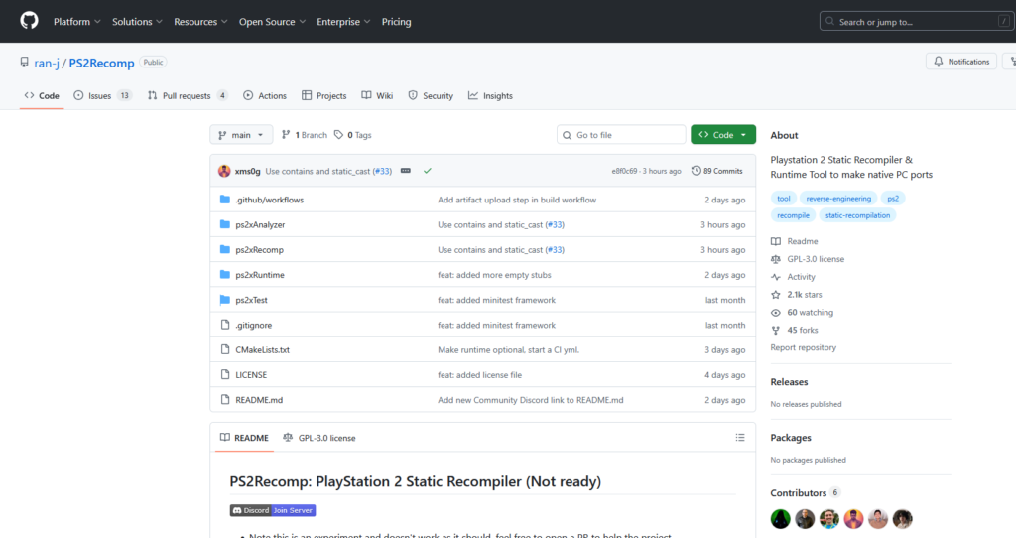Click the tags icon next to 0 Tags
Screen dimensions: 1016x538
click(339, 135)
